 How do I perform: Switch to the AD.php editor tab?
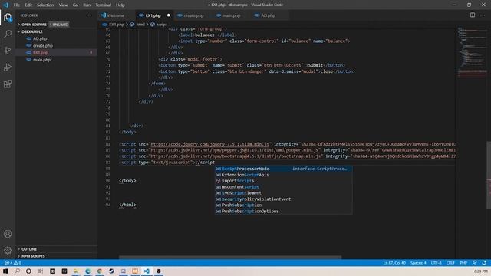(268, 15)
